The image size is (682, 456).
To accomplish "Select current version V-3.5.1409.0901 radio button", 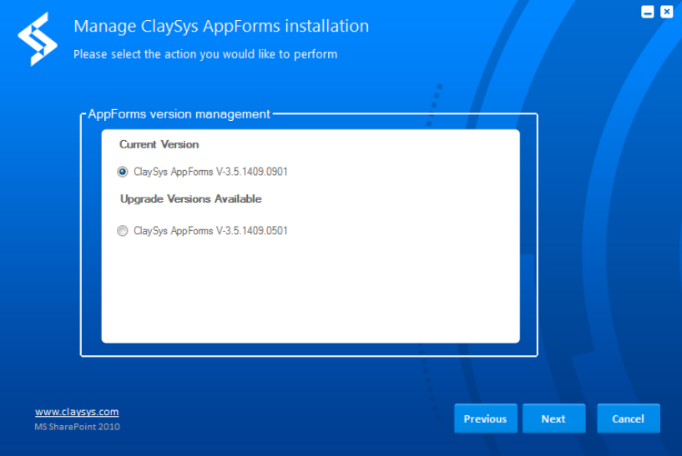I will click(x=123, y=172).
